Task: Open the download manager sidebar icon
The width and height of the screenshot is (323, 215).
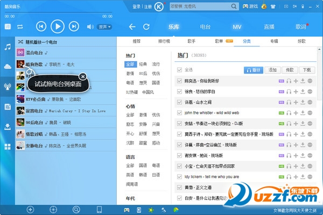Action: click(8, 127)
